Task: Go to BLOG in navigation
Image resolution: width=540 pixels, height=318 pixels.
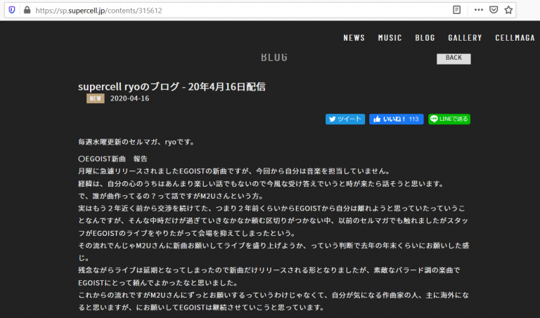Action: [425, 38]
